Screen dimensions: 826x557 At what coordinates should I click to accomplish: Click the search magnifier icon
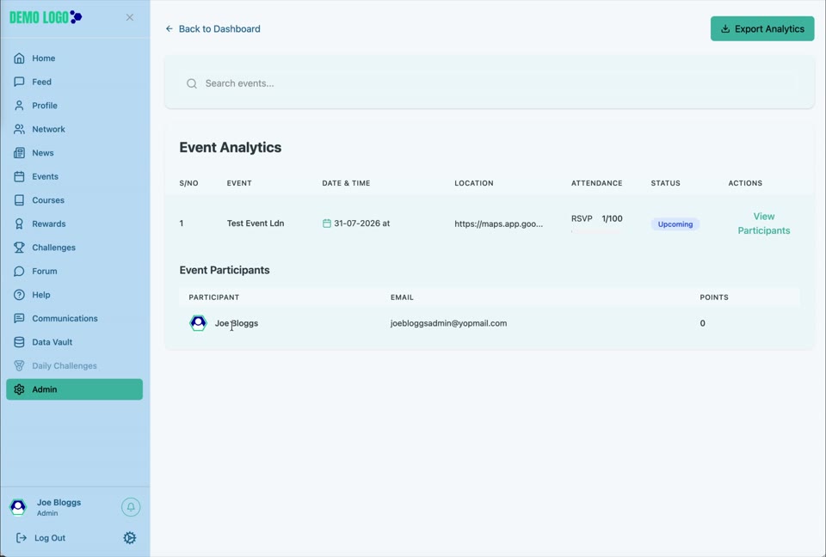(x=192, y=83)
